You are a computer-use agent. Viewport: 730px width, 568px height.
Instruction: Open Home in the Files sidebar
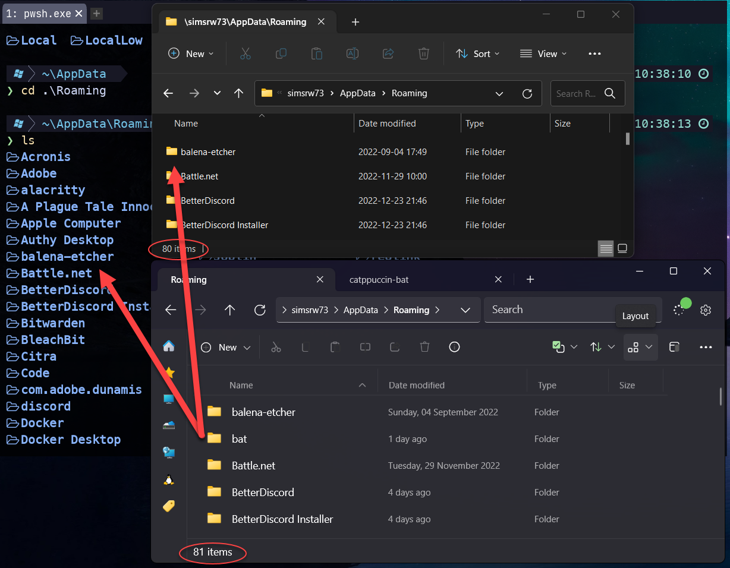click(x=169, y=346)
